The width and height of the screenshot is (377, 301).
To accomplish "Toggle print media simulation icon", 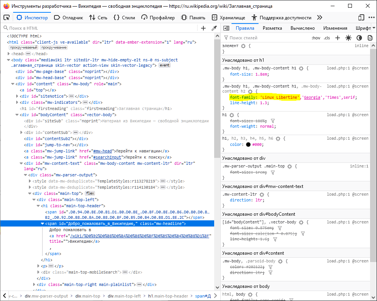I will click(x=370, y=38).
